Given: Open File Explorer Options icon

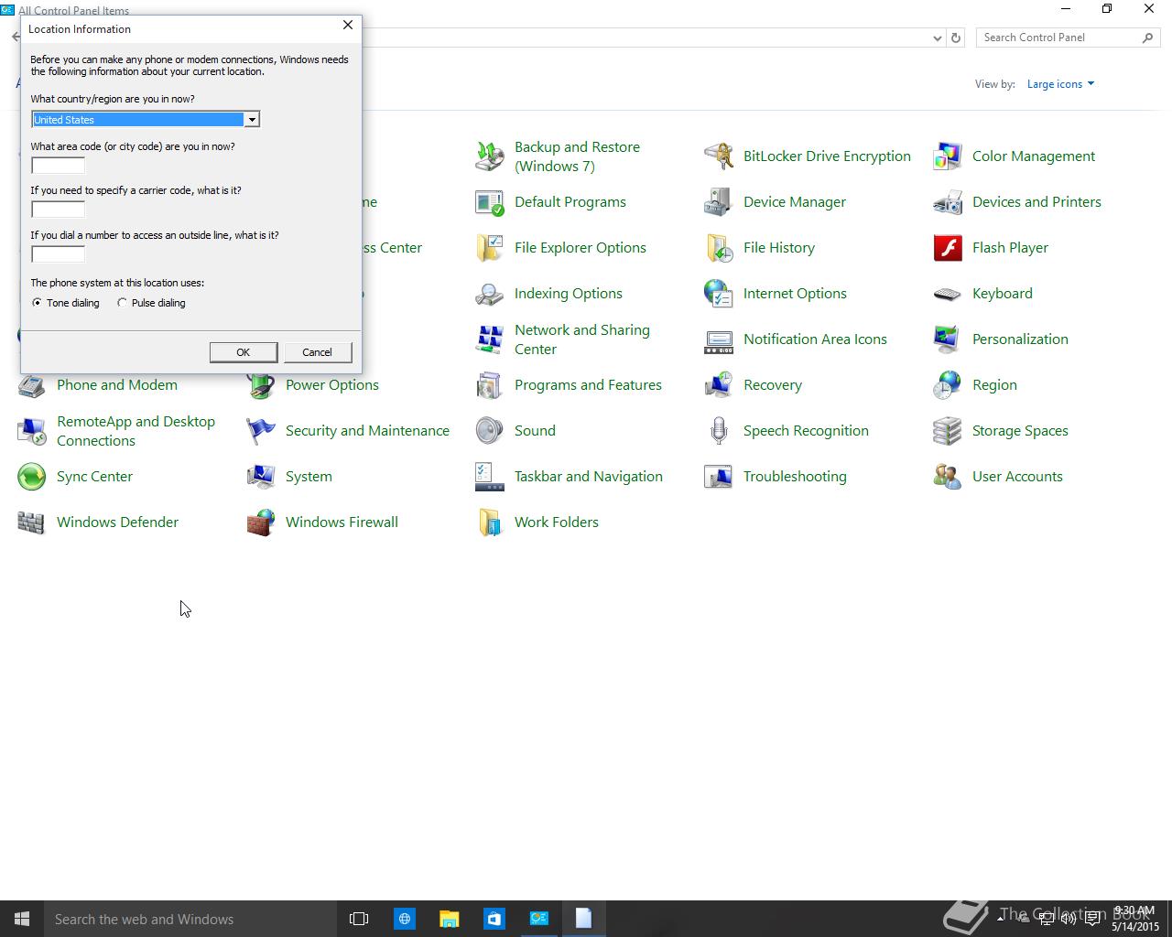Looking at the screenshot, I should click(490, 248).
